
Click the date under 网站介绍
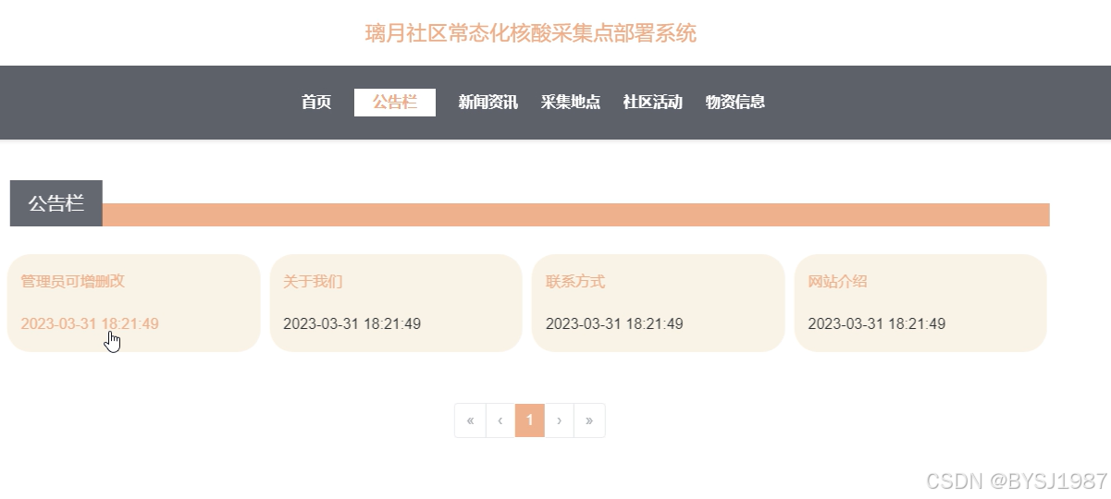[877, 323]
